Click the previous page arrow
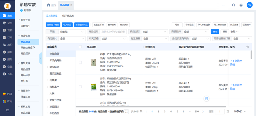Screen dimensions: 256x116 coord(146,112)
